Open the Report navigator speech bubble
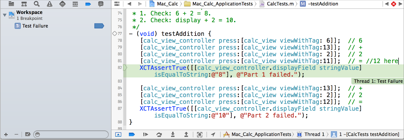The height and width of the screenshot is (140, 404). point(101,4)
